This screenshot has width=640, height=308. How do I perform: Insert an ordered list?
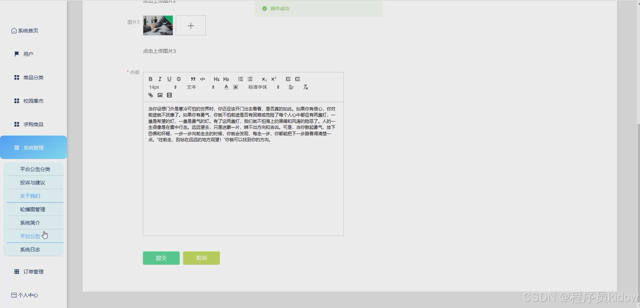pos(241,79)
